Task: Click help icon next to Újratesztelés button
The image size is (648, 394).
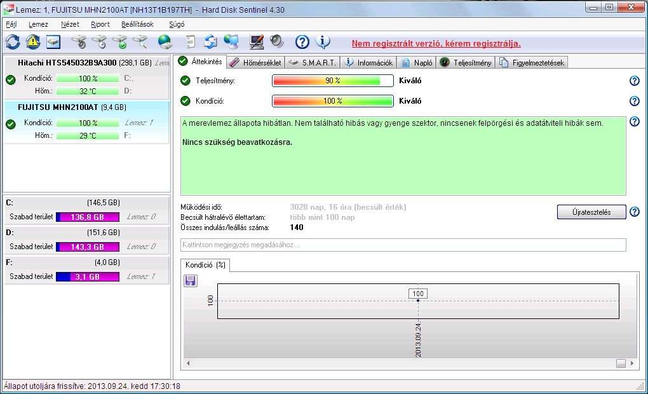Action: [635, 212]
